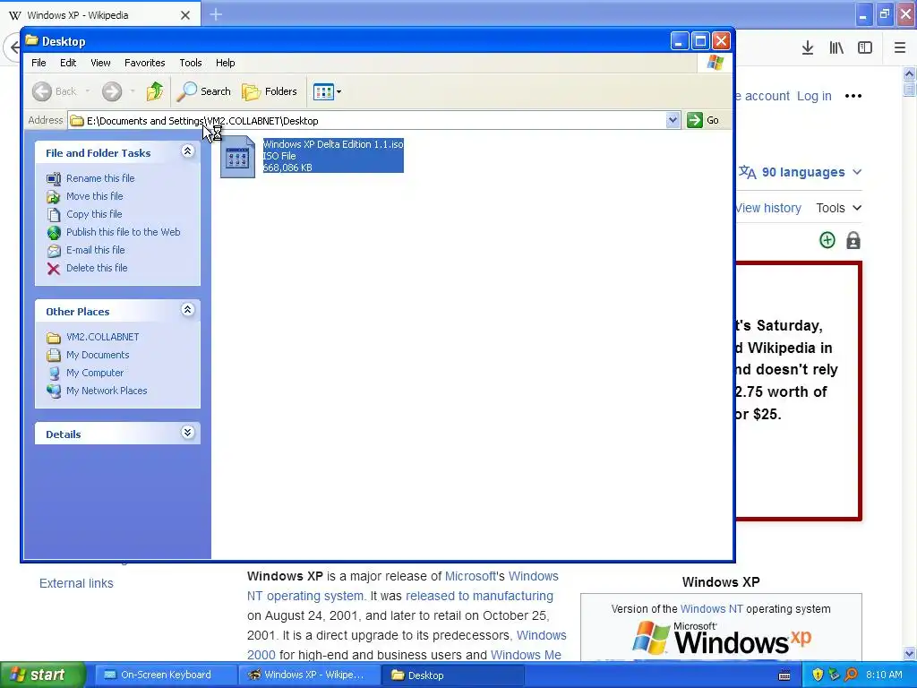The image size is (917, 688).
Task: Click View history on Wikipedia
Action: coord(767,208)
